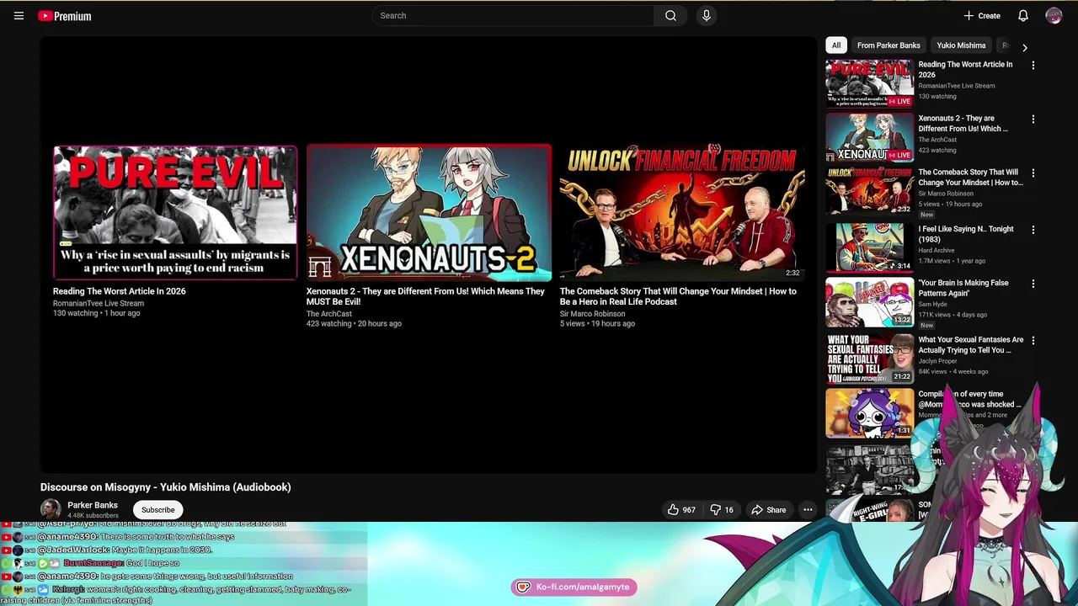
Task: Click chat message from BurntSausage
Action: click(x=121, y=563)
